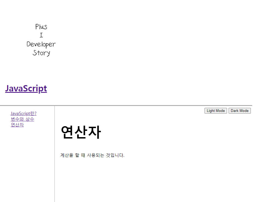Screen dimensions: 253x202
Task: Click the paragraph 계산을 할 때 사용되는 것입니다.
Action: (93, 155)
